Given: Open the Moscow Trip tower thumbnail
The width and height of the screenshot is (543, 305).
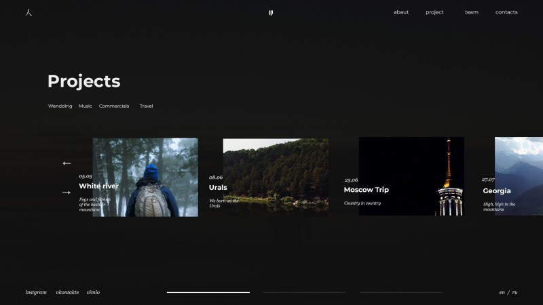Looking at the screenshot, I should (x=411, y=176).
